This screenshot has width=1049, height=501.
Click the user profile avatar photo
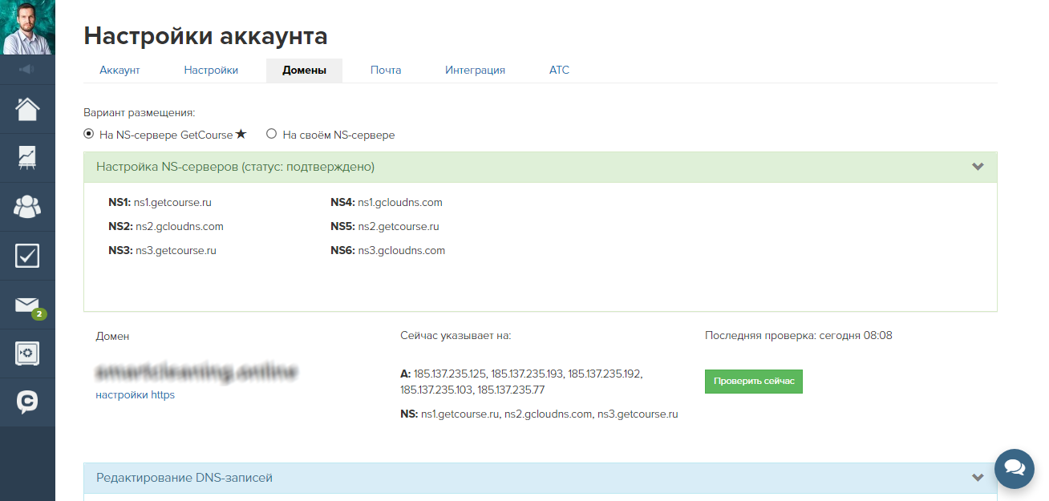pos(27,27)
